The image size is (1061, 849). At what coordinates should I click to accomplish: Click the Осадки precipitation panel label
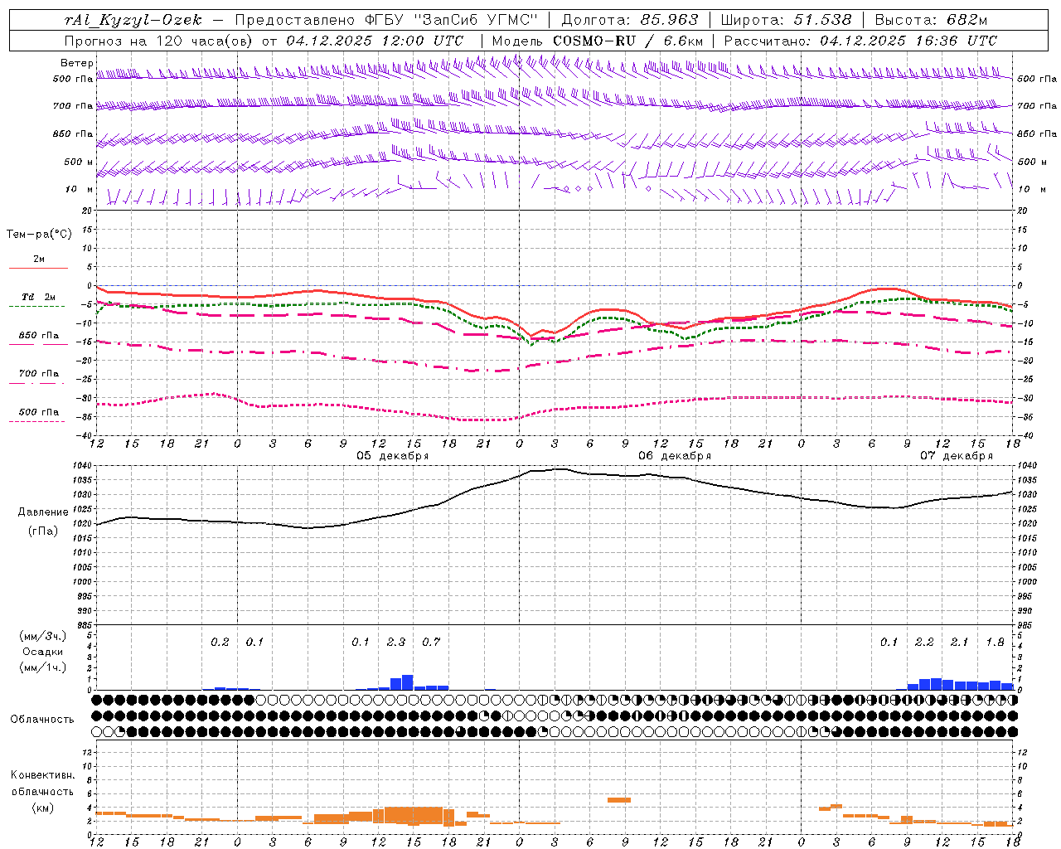[43, 652]
